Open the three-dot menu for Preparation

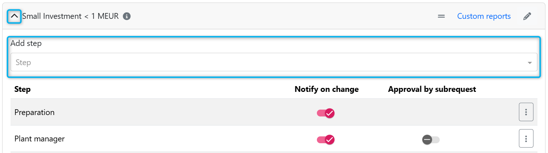coord(526,112)
